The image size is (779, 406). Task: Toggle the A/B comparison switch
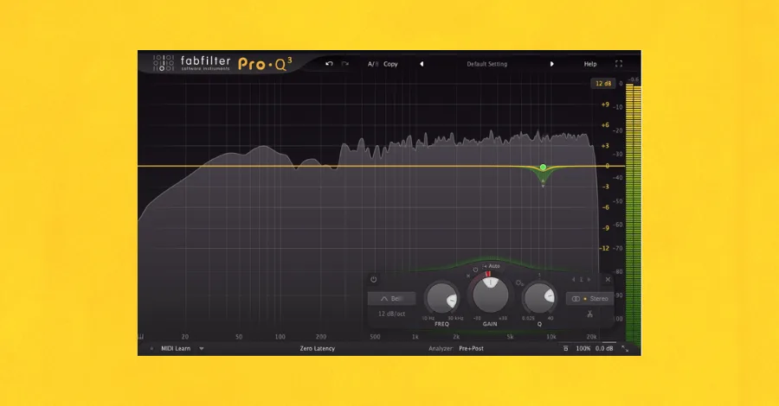[372, 64]
